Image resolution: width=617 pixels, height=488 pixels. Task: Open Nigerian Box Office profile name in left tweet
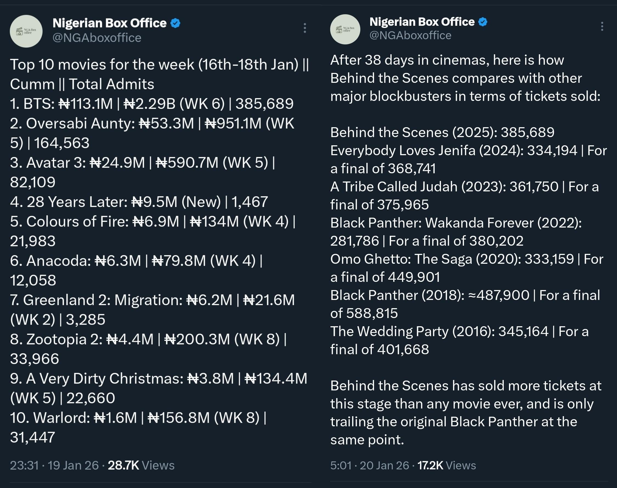[x=109, y=23]
